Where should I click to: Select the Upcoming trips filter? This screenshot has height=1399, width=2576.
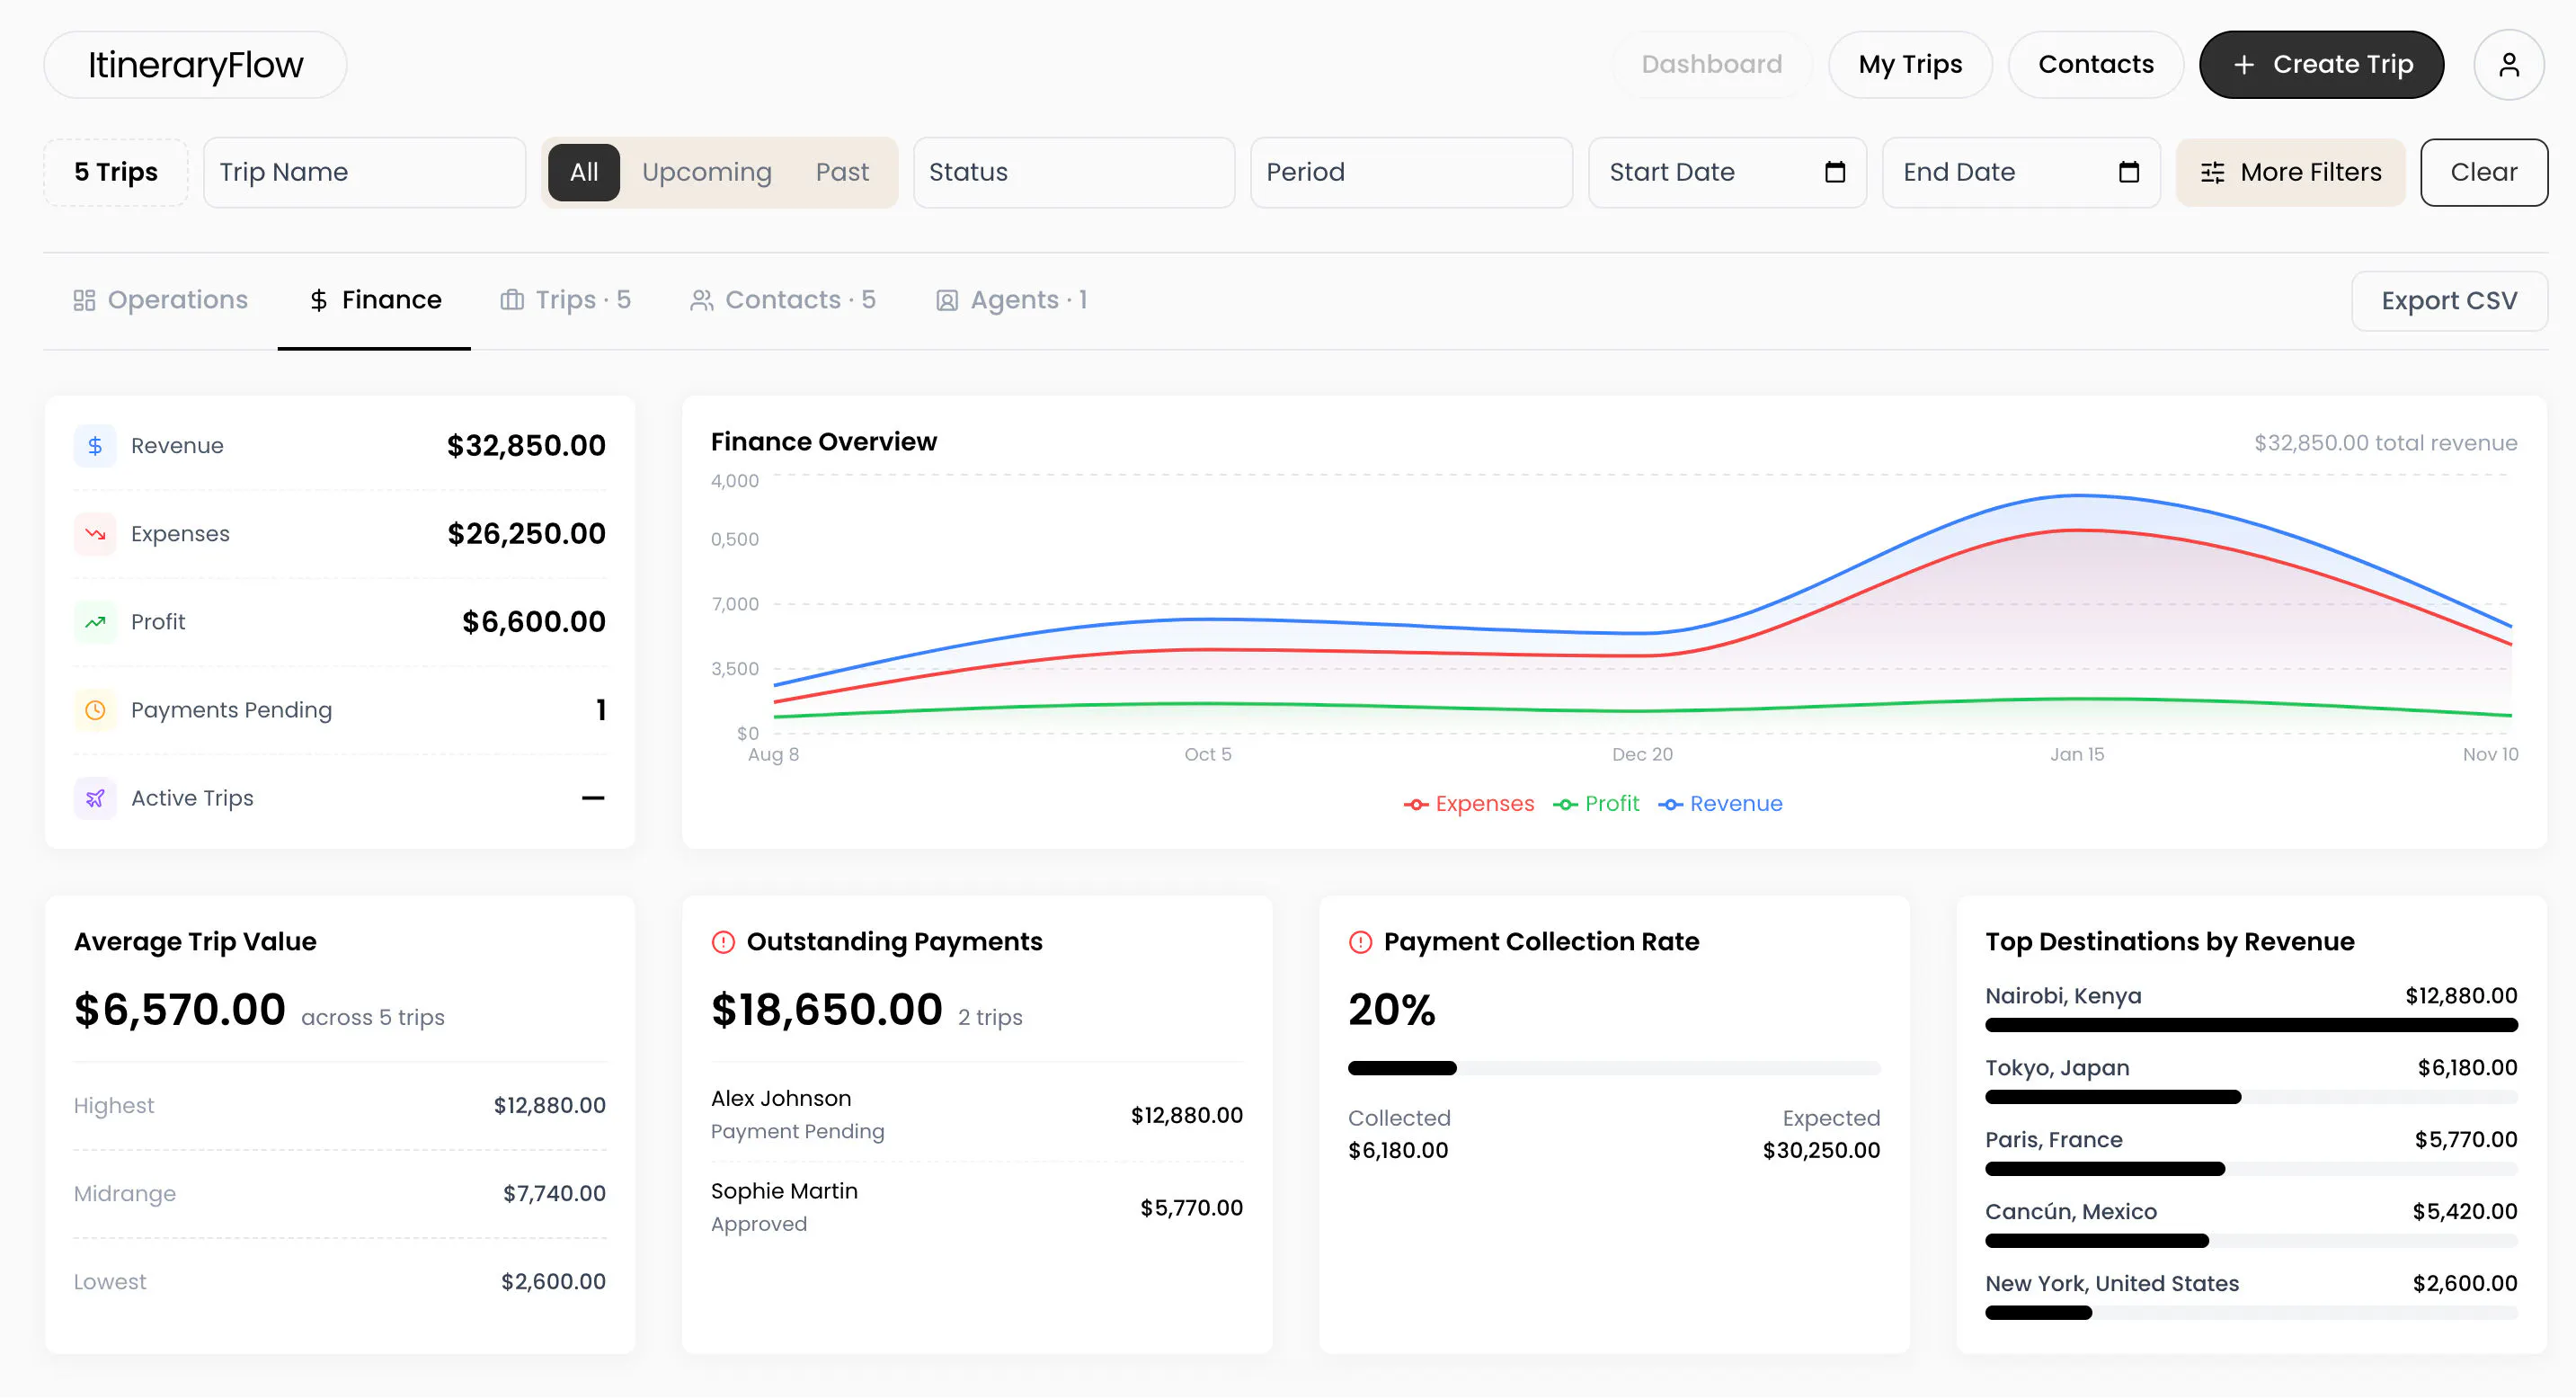pyautogui.click(x=707, y=172)
